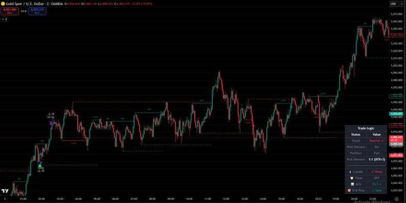Click the 'Wait Retrace' status label
406x203 pixels.
(x=356, y=147)
